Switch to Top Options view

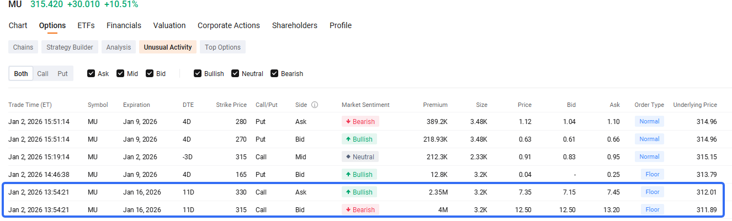[x=222, y=47]
